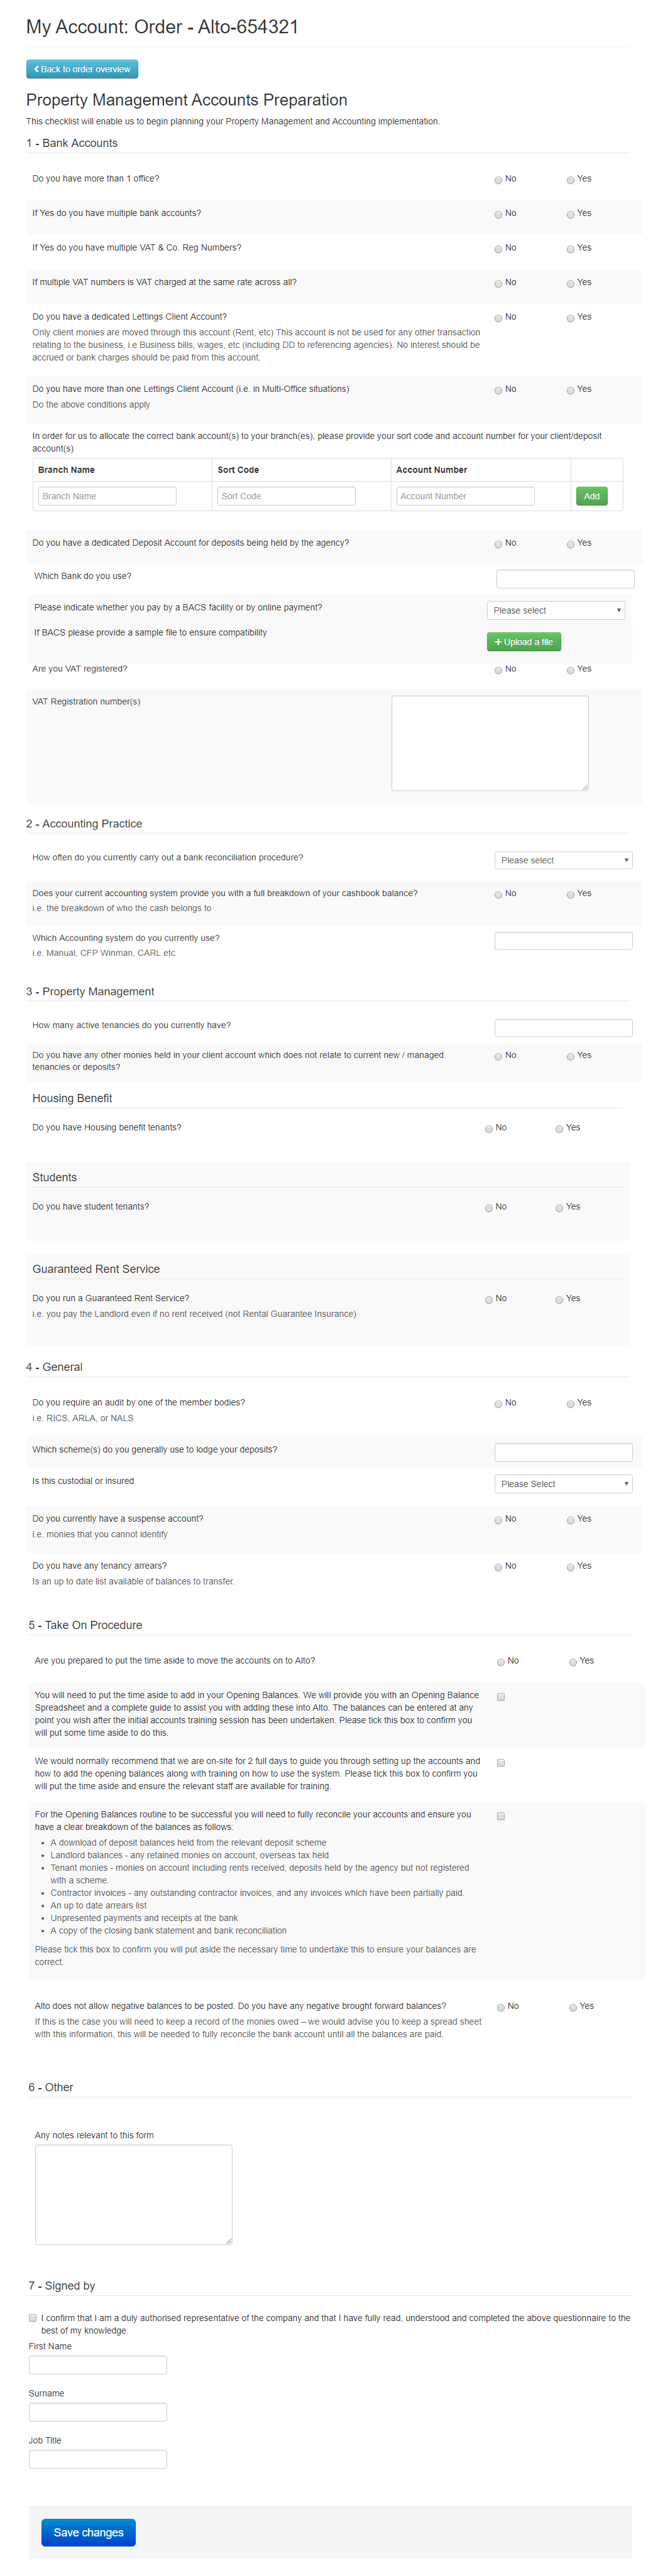Click Upload a file button
Viewport: 658px width, 2576px height.
524,642
